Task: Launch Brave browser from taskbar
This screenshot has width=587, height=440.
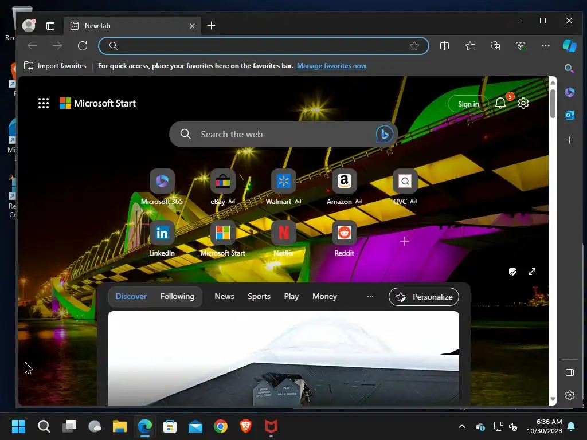Action: tap(245, 426)
